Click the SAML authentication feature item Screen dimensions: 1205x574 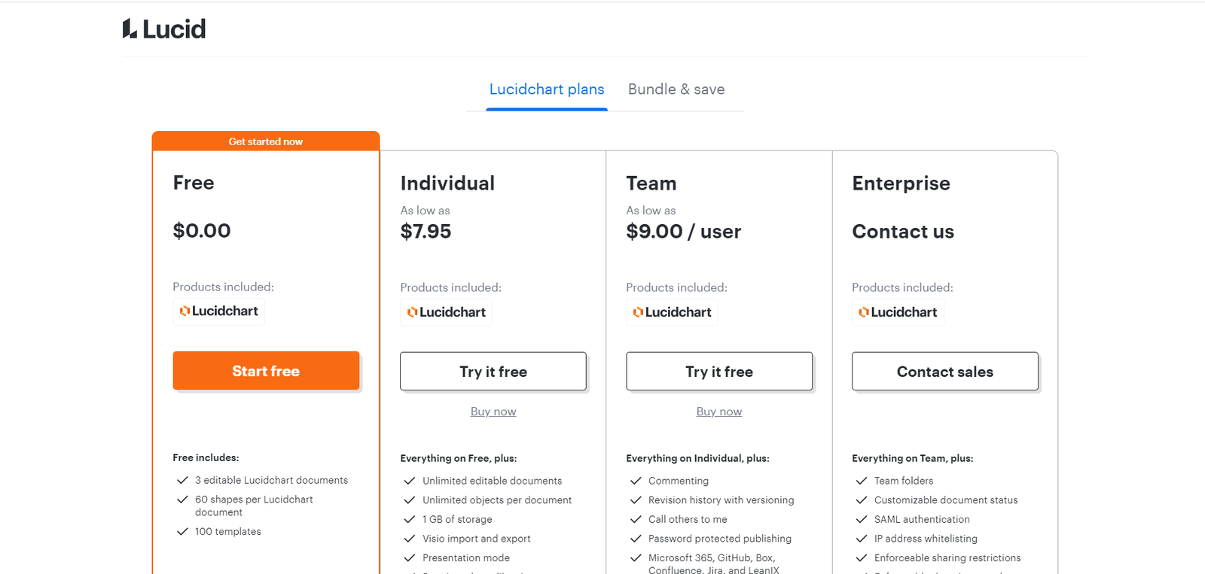[x=922, y=519]
